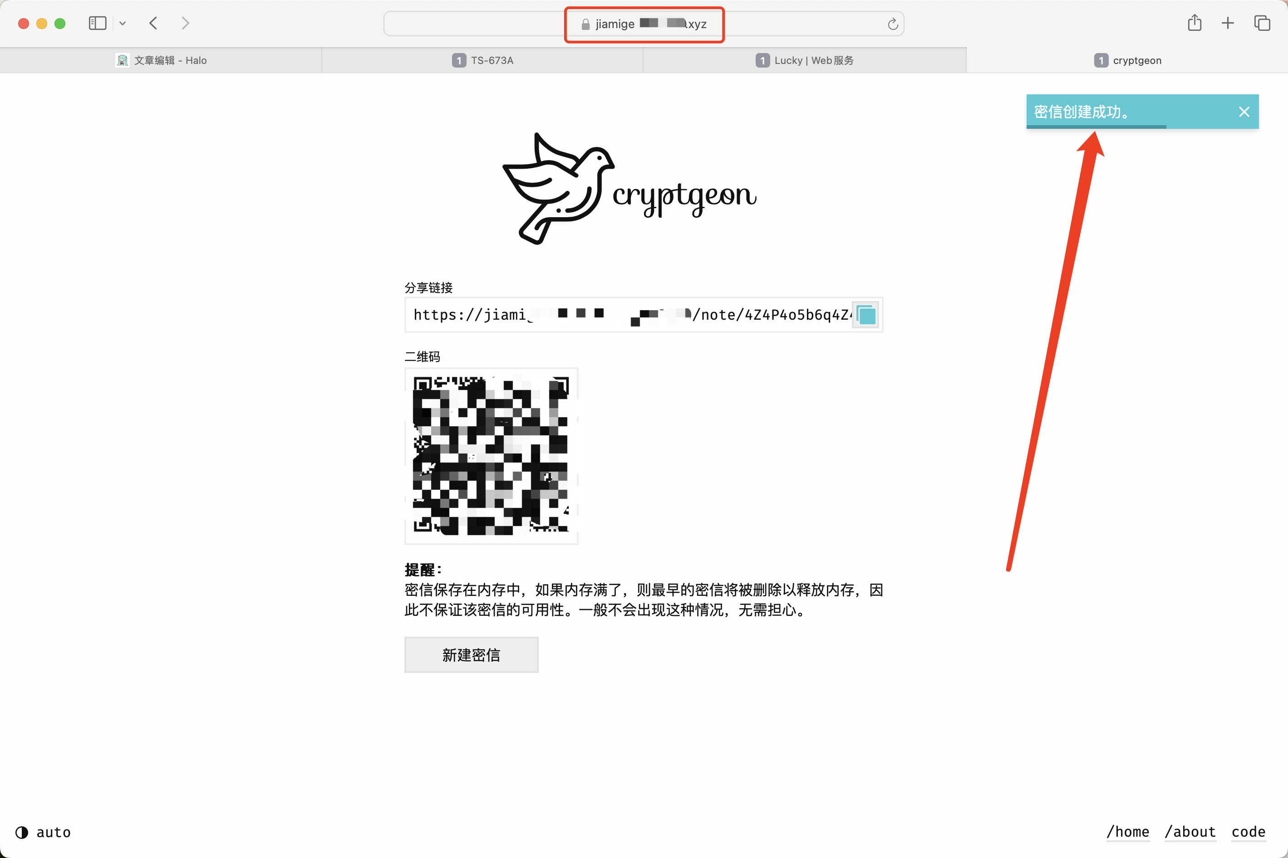The height and width of the screenshot is (858, 1288).
Task: Open the /about link
Action: pos(1190,832)
